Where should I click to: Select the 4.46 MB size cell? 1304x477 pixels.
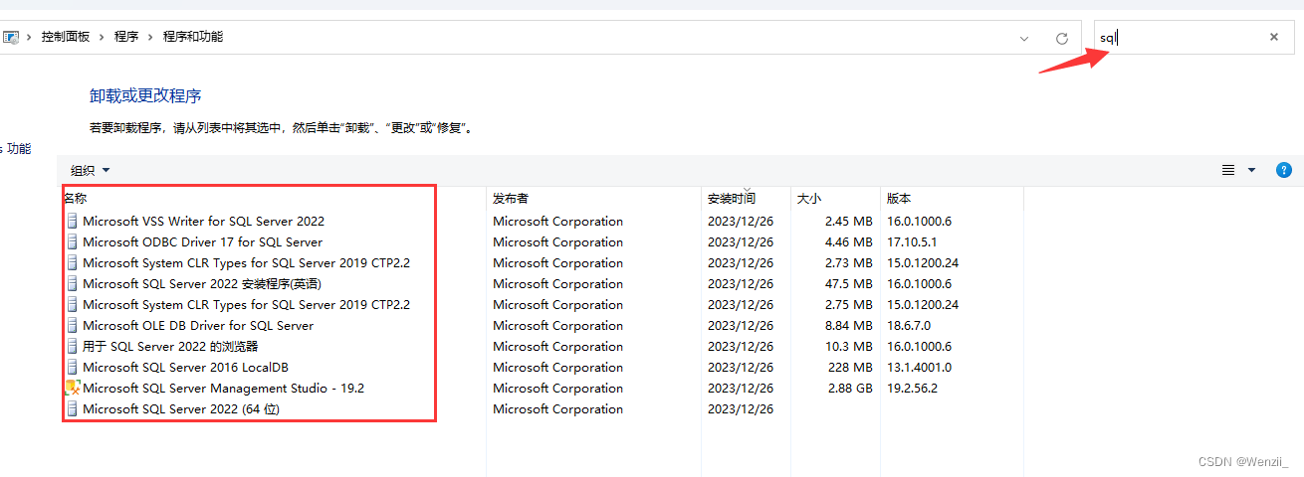click(849, 242)
